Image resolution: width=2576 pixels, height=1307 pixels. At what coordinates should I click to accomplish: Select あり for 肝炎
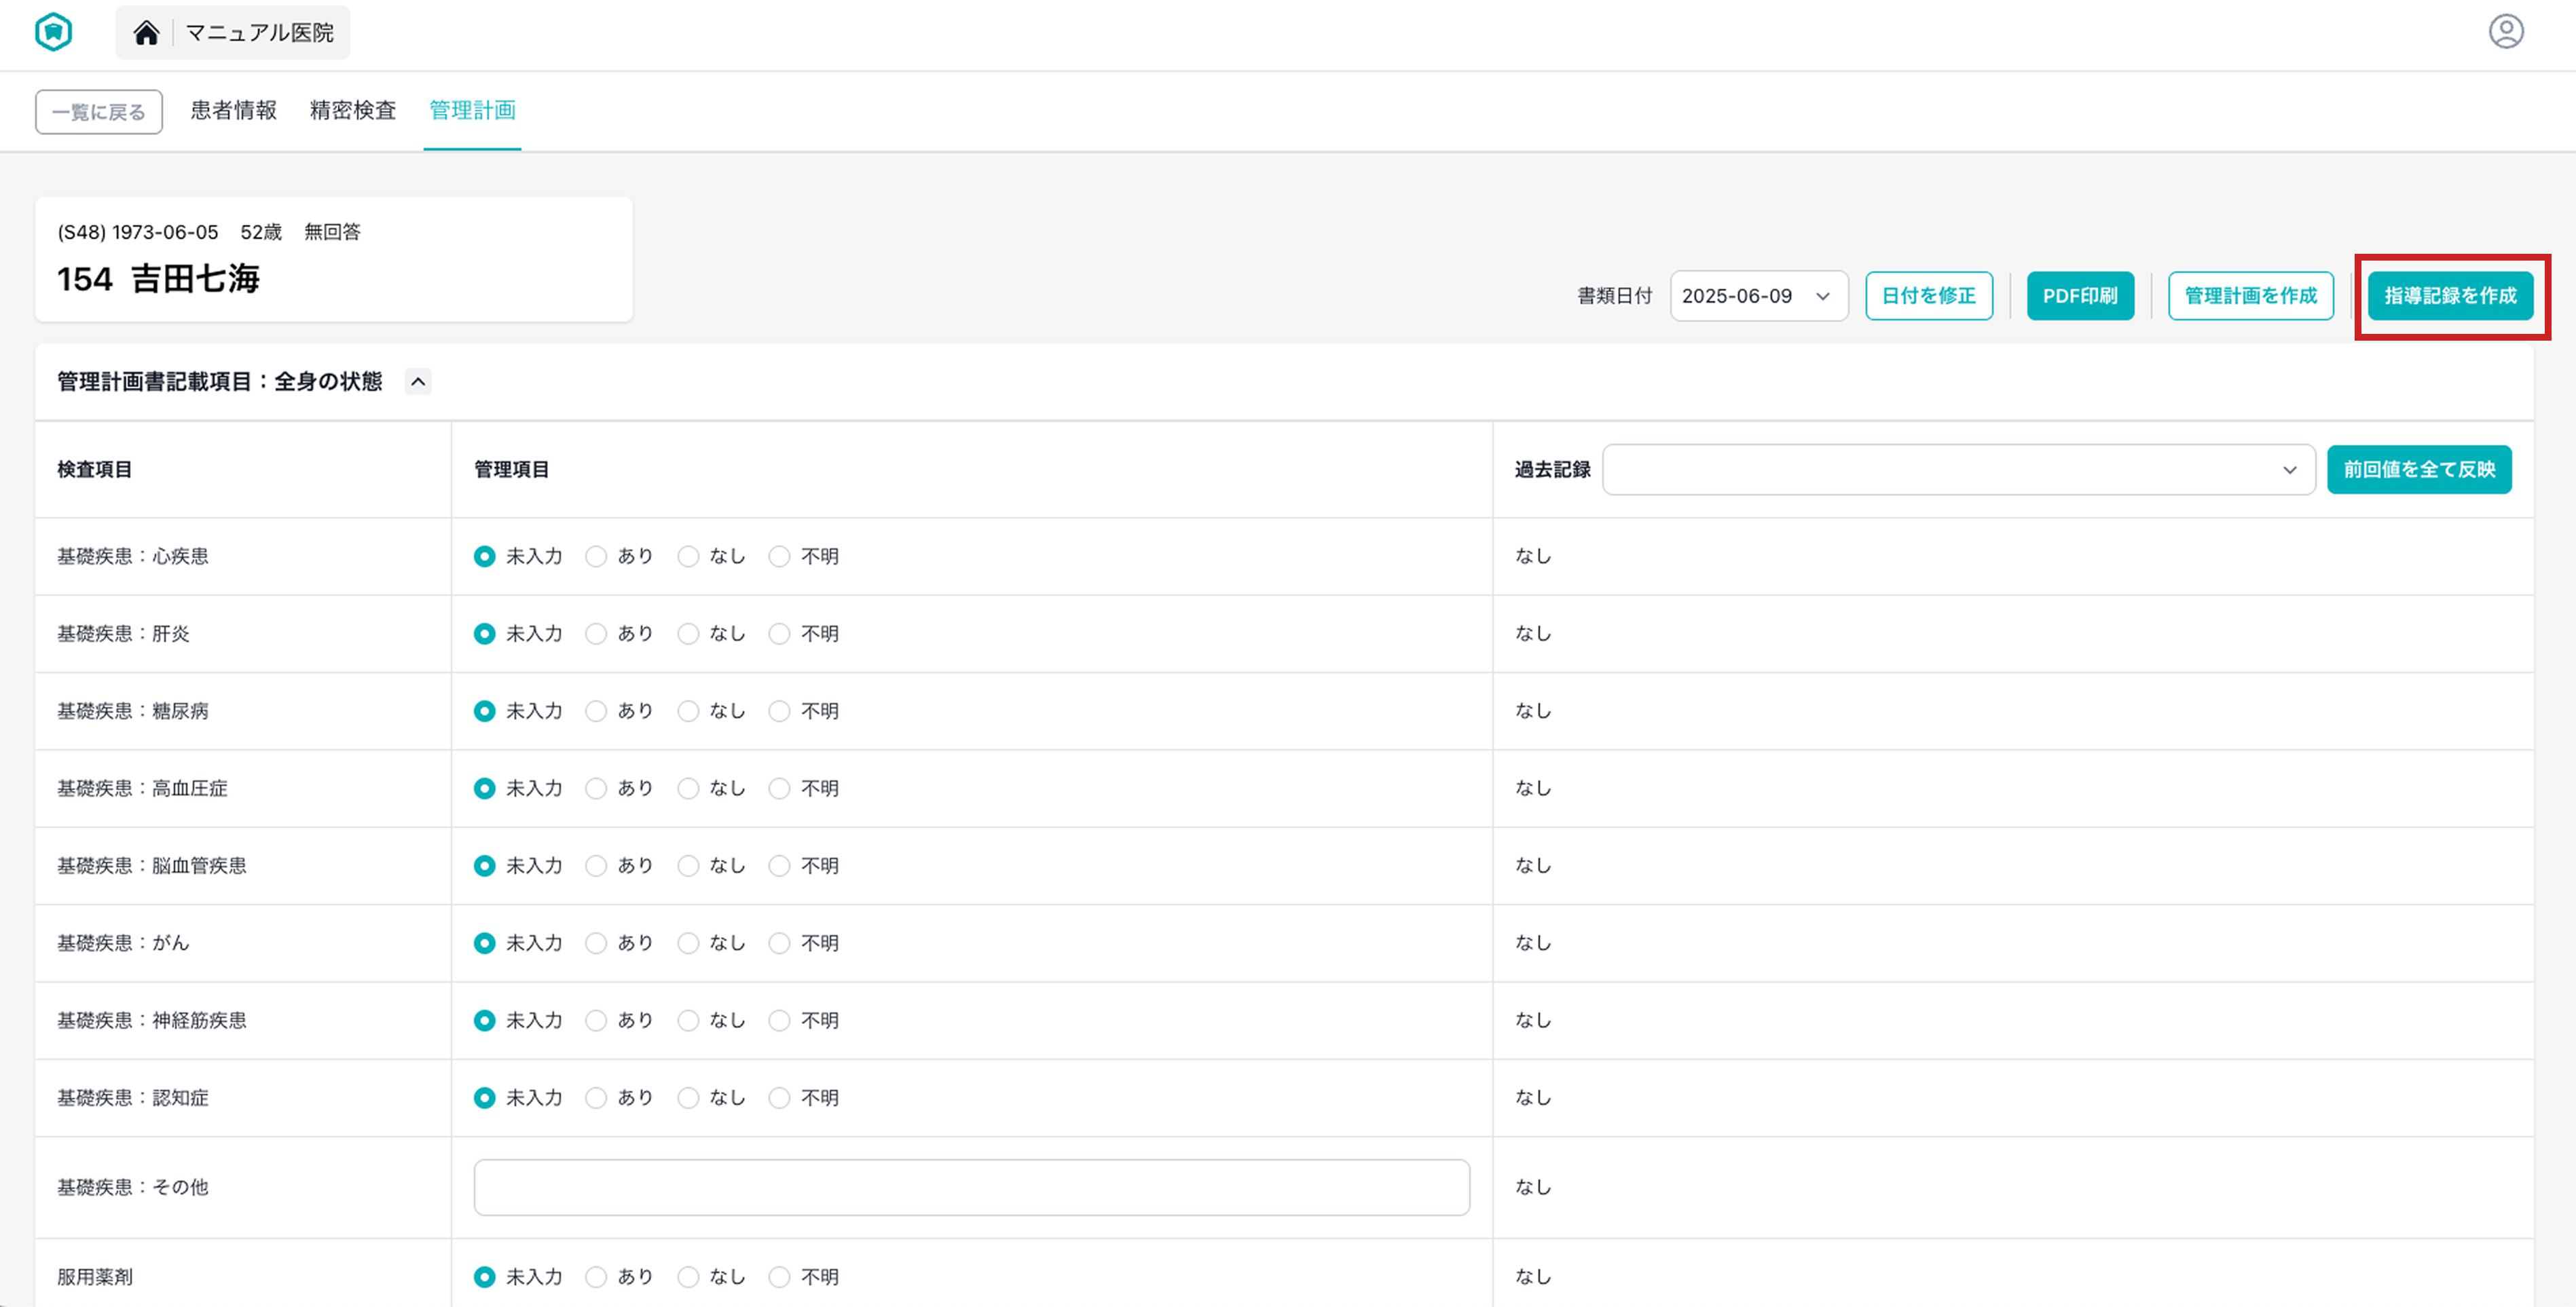click(596, 634)
